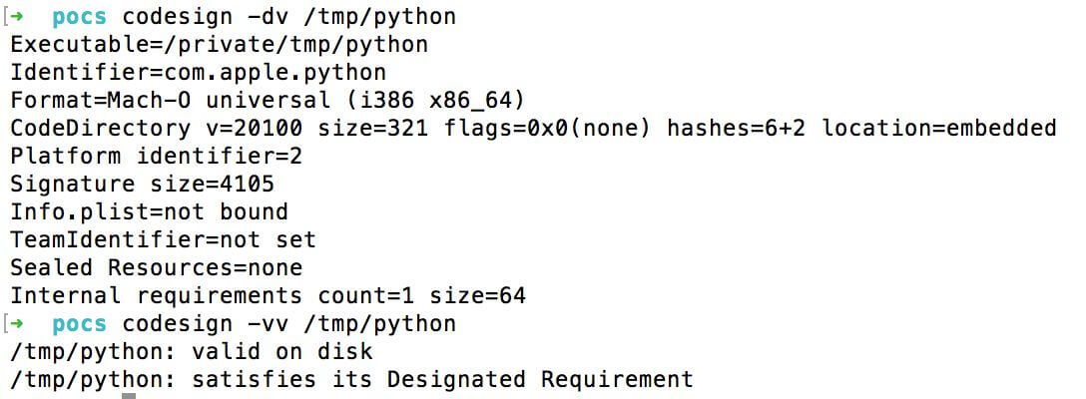This screenshot has height=399, width=1086.
Task: Click the Signature size=4105 line
Action: (x=142, y=185)
